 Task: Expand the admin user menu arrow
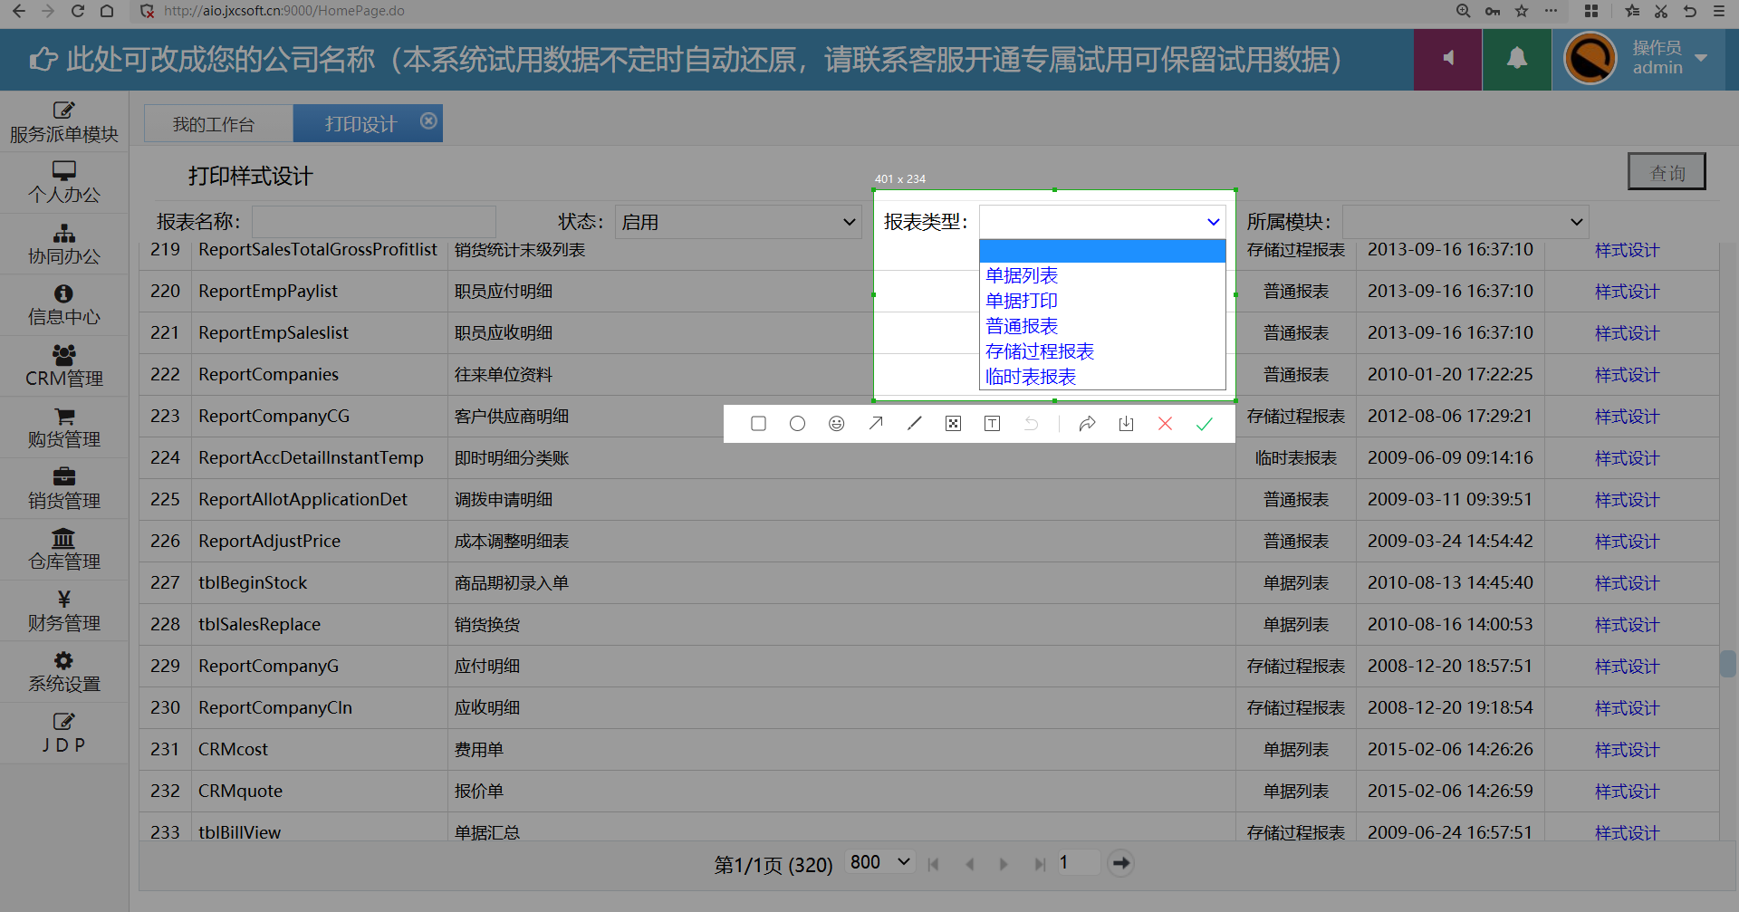pyautogui.click(x=1701, y=58)
